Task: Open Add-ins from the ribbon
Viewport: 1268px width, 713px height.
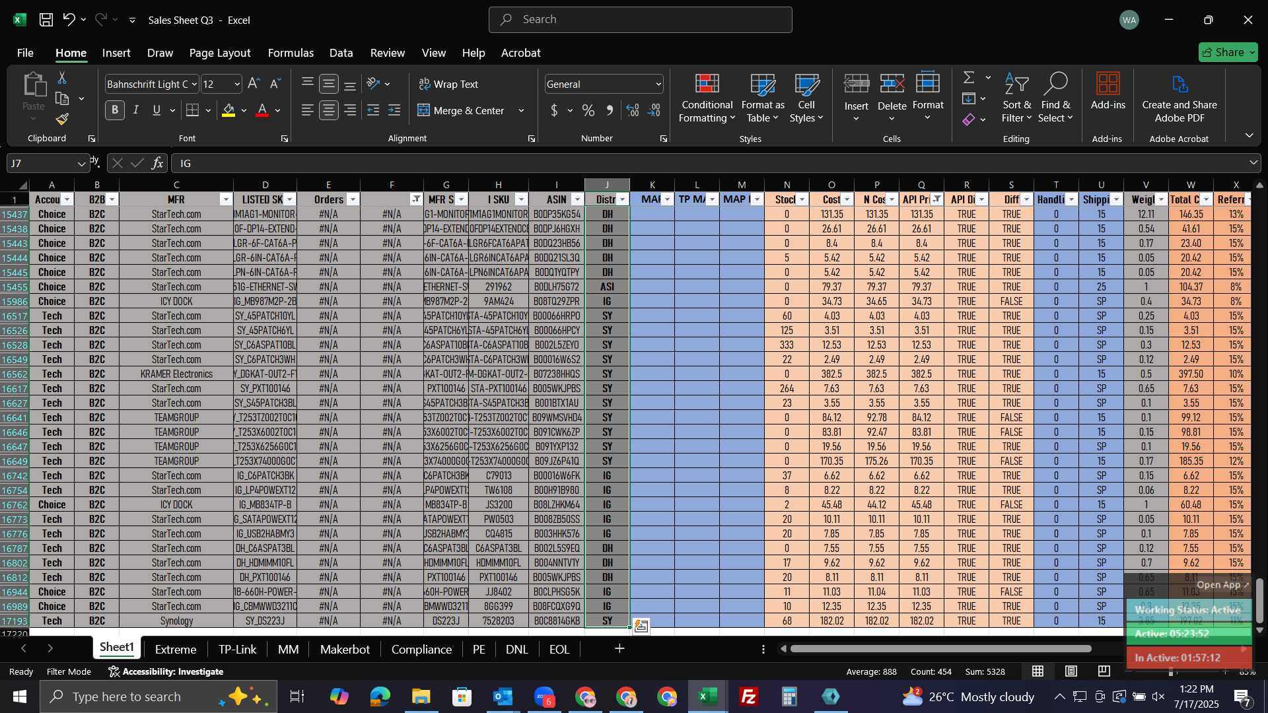Action: [1108, 91]
